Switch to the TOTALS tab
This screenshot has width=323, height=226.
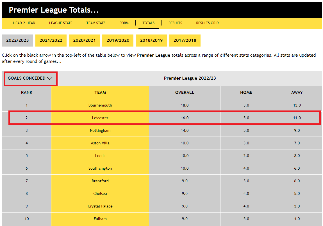148,23
